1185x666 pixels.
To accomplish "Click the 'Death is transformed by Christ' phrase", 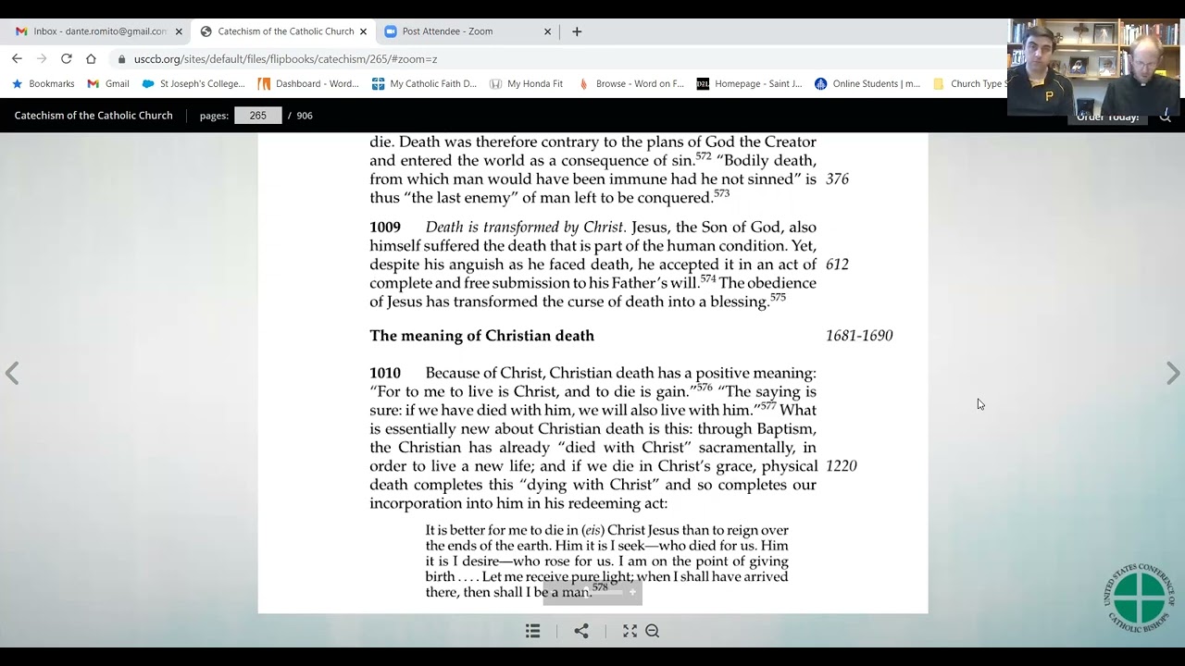I will 526,227.
